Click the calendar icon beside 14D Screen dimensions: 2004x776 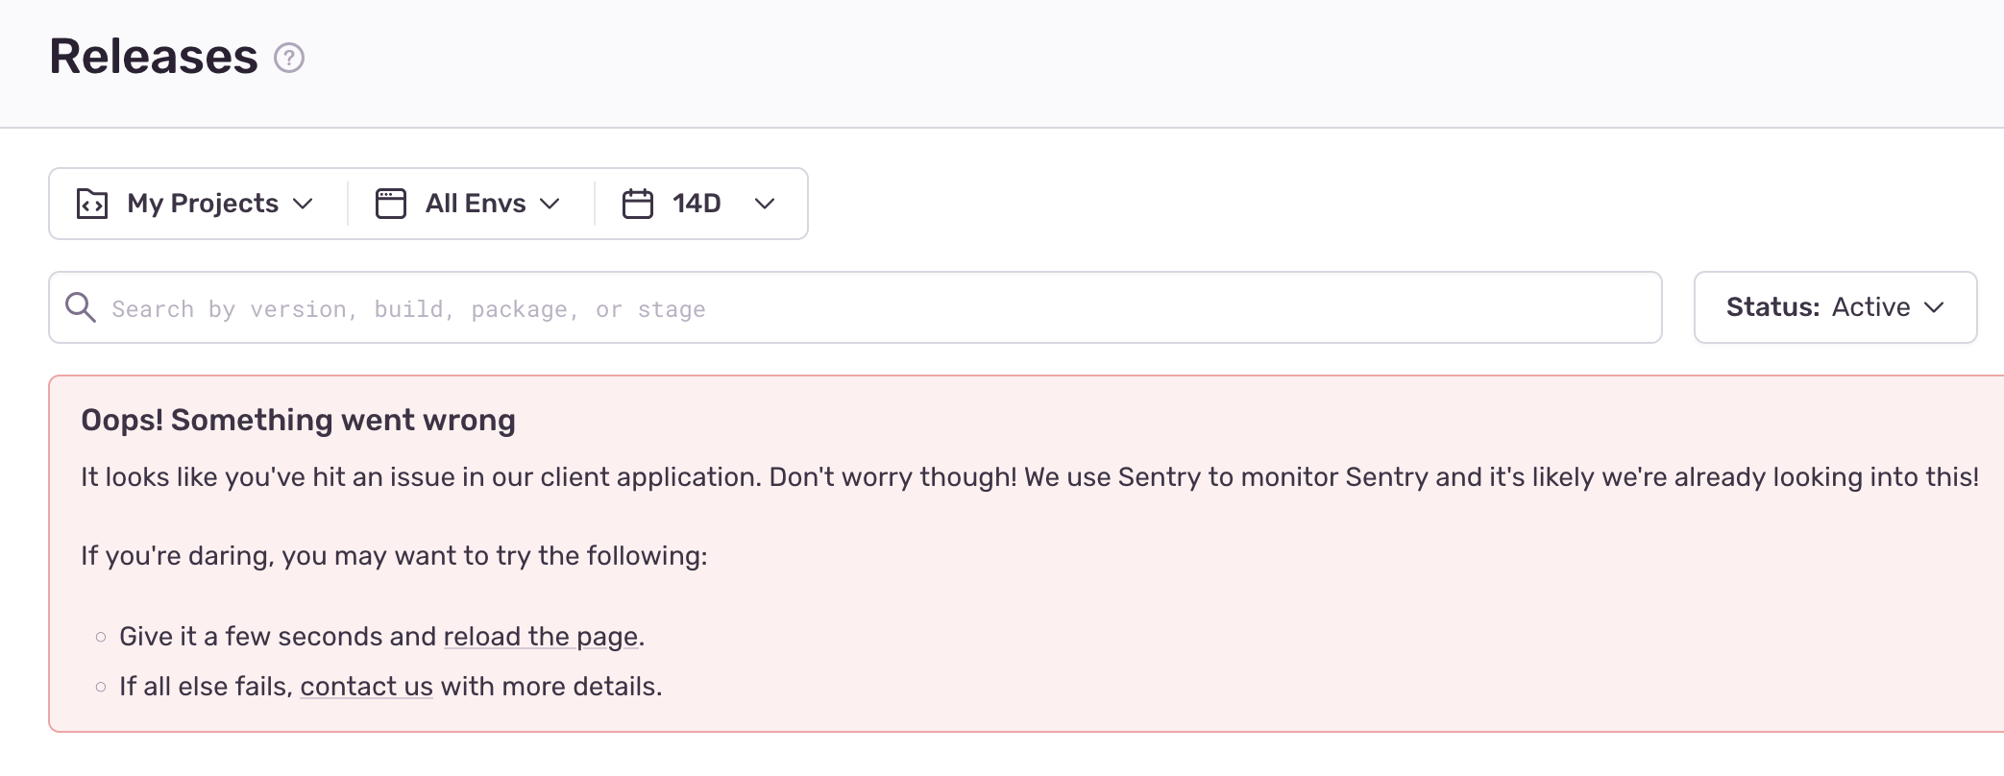click(x=638, y=203)
